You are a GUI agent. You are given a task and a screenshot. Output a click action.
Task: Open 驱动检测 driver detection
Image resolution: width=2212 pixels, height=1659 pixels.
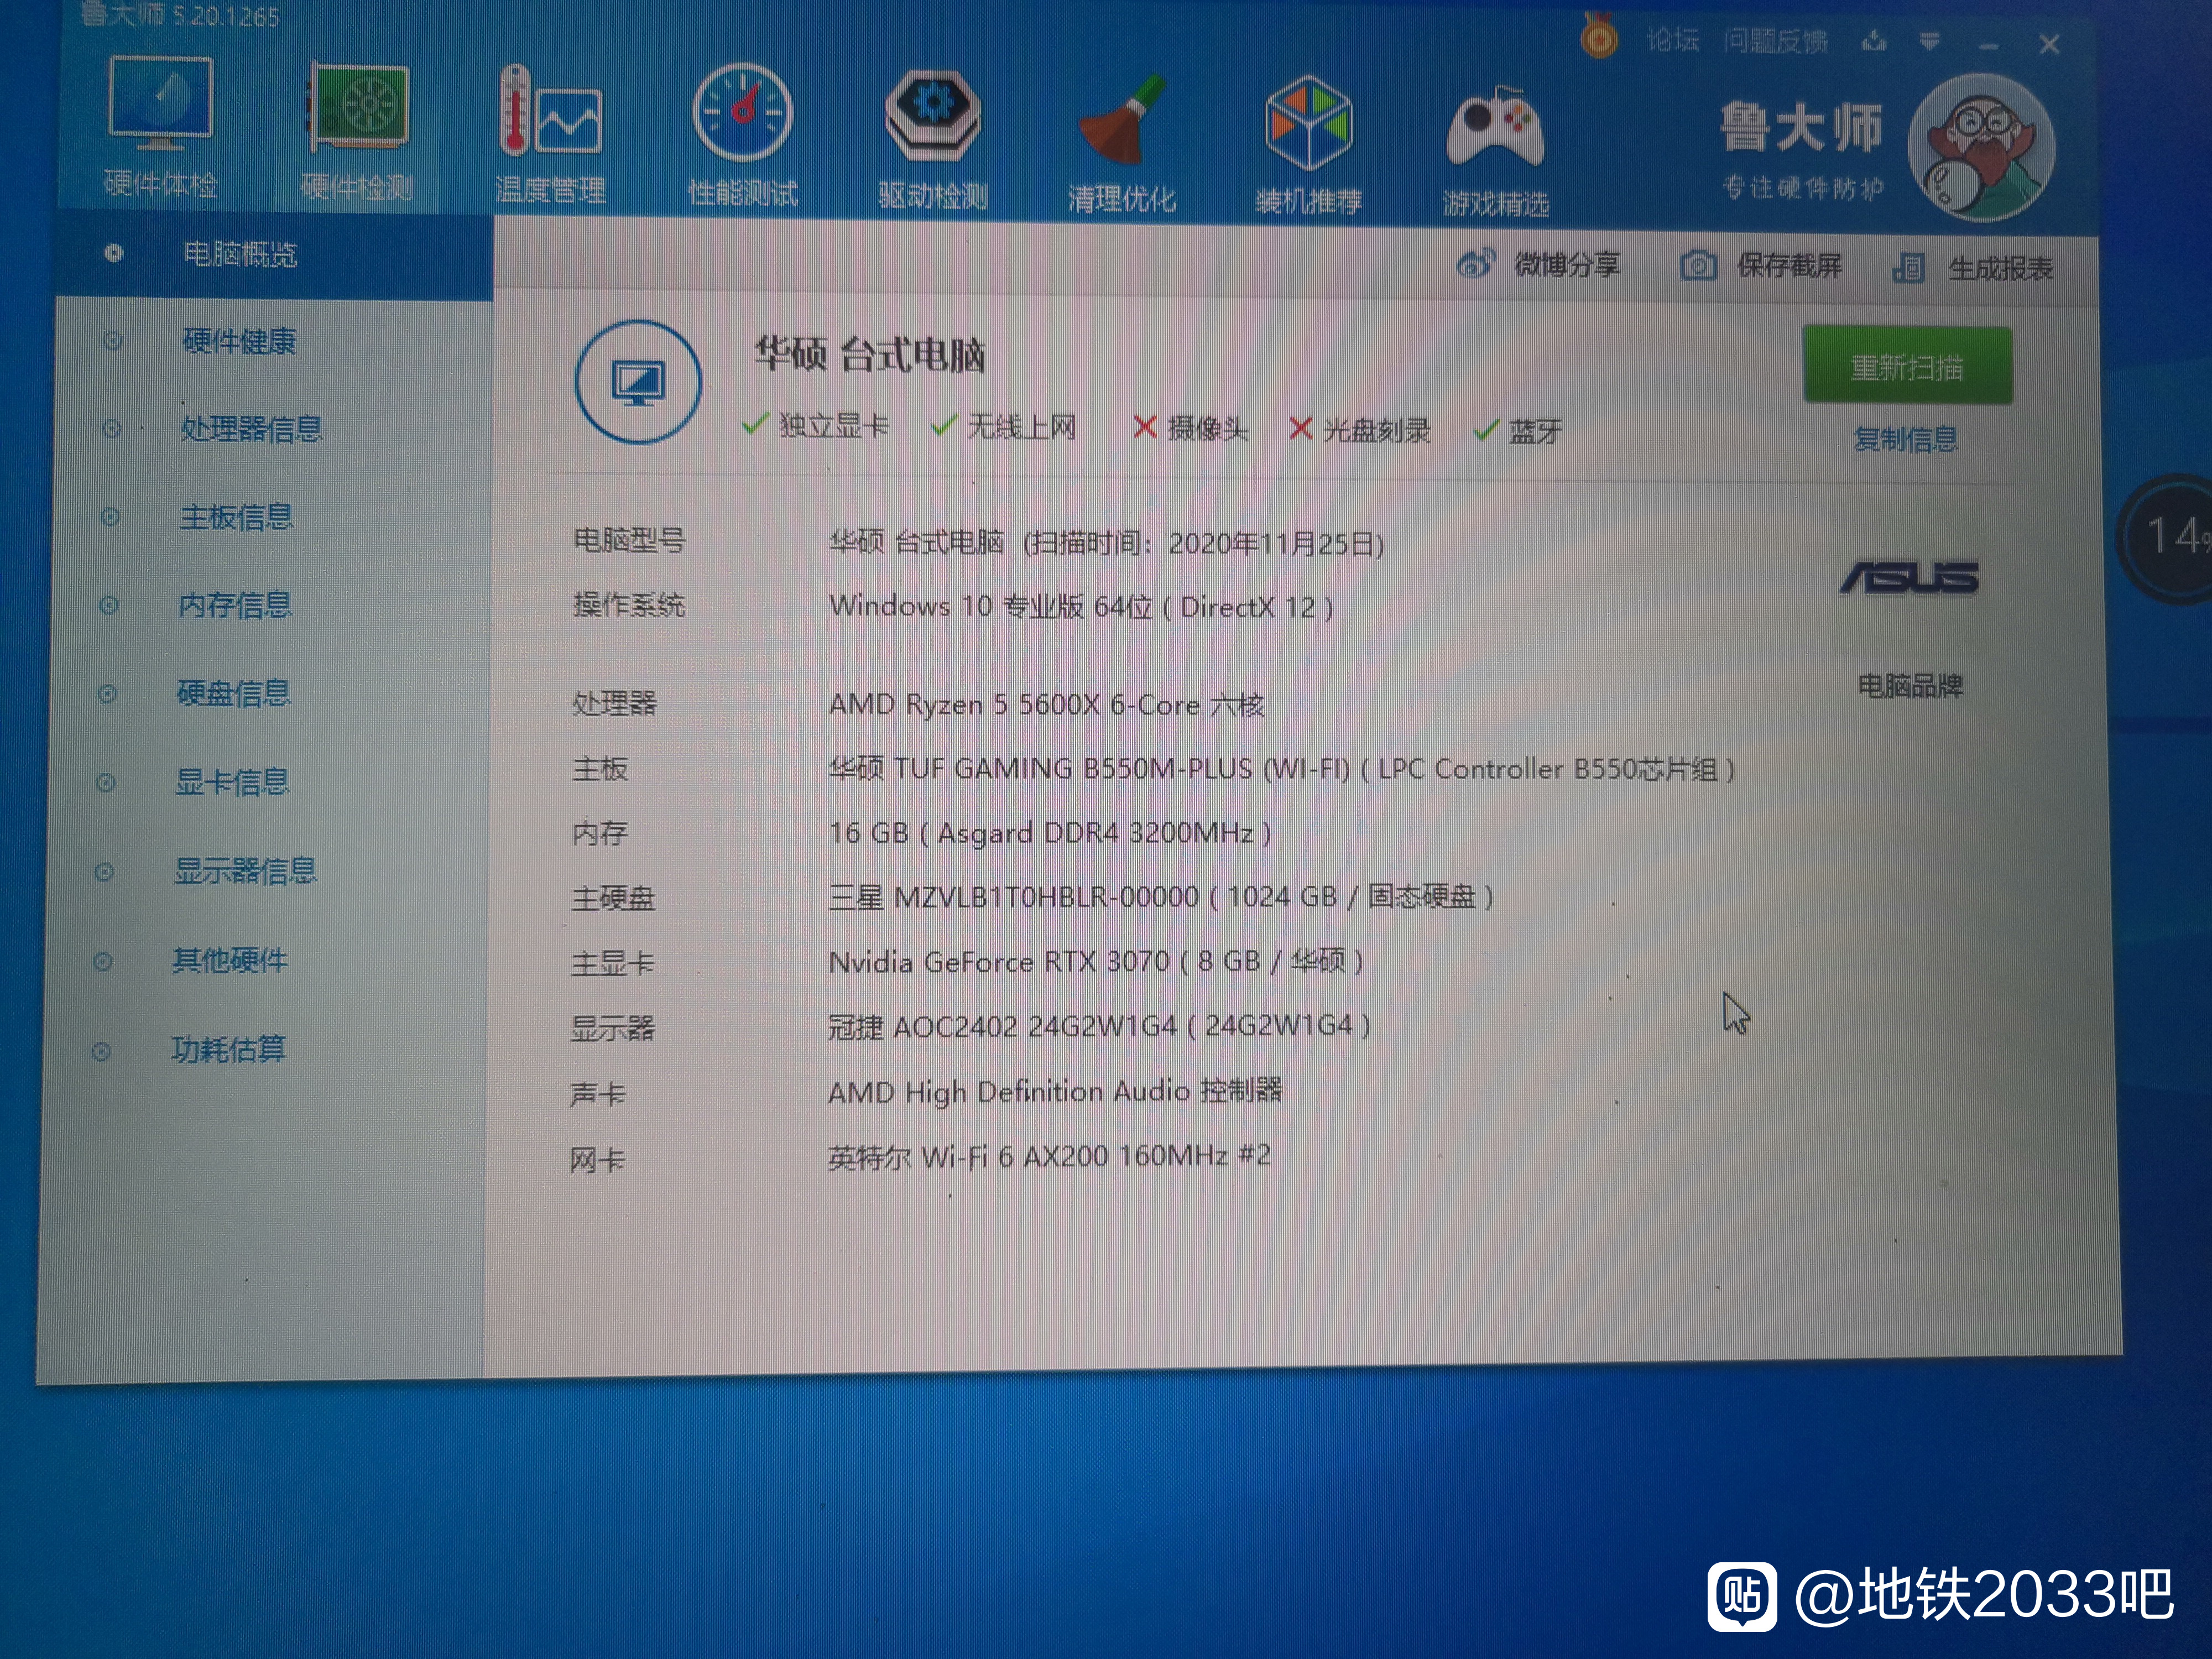coord(932,138)
